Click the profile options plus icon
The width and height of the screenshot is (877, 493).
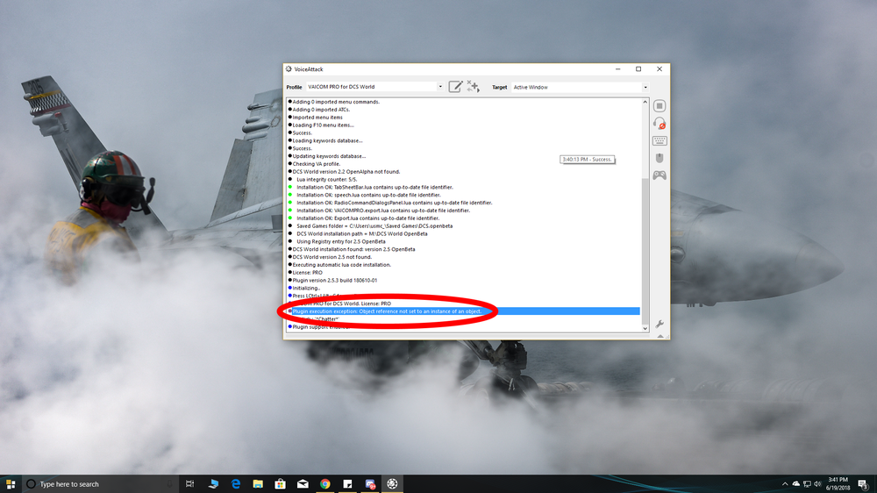(x=474, y=87)
